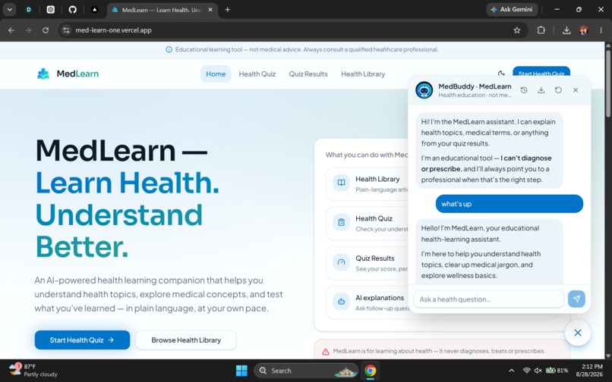Bookmark this page with the star icon
The image size is (612, 382).
[517, 30]
